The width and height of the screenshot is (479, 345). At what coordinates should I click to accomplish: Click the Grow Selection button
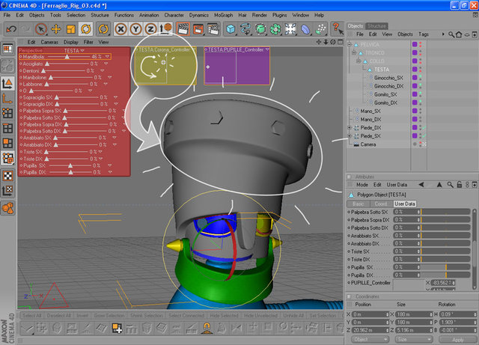tap(109, 315)
